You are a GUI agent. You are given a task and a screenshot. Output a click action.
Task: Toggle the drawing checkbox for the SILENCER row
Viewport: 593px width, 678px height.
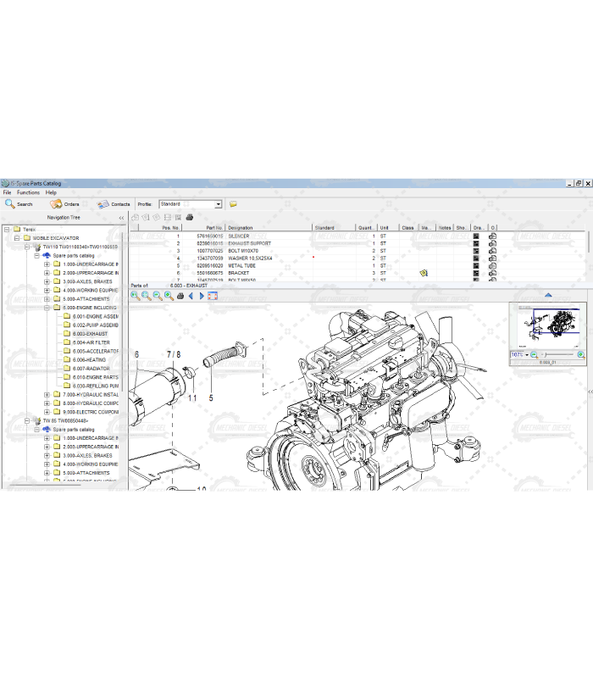click(x=476, y=236)
